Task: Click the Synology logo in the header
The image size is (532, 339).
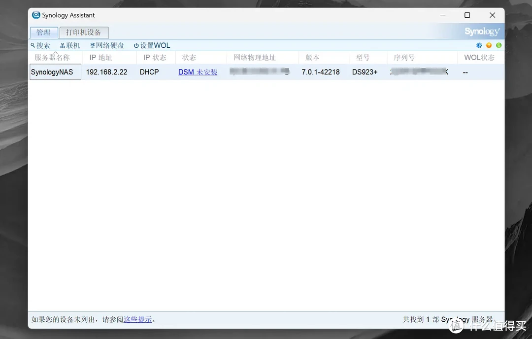Action: coord(482,32)
